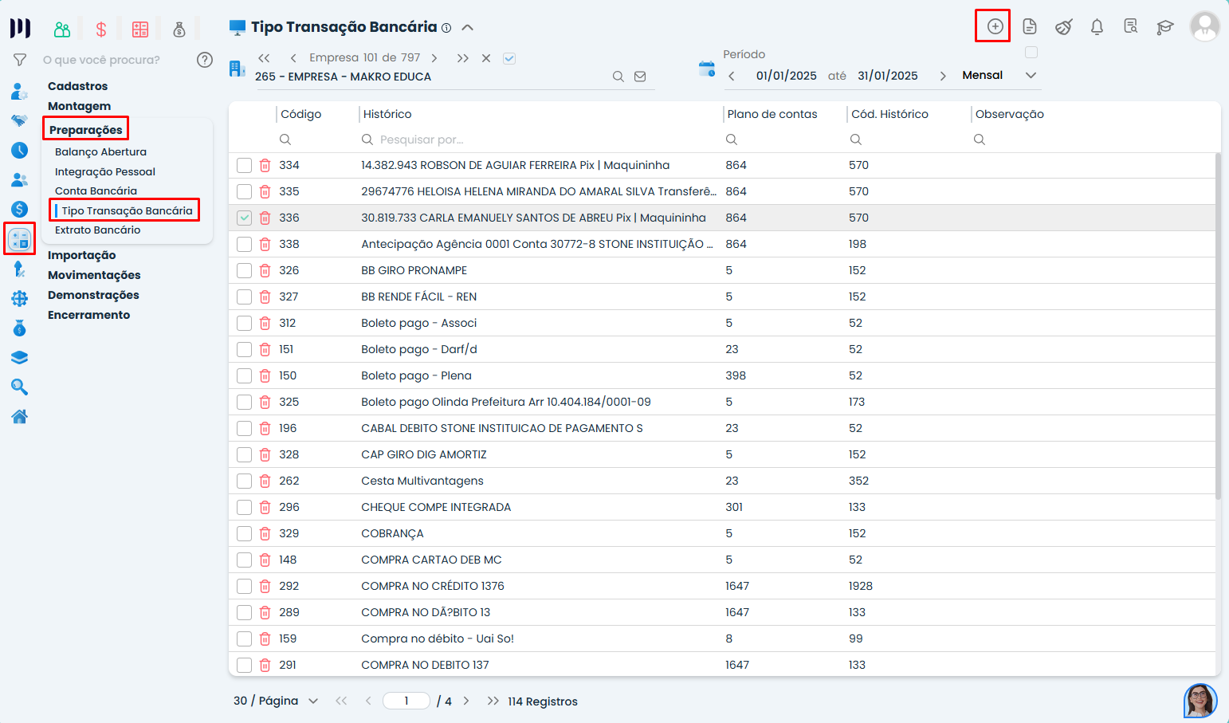This screenshot has width=1229, height=723.
Task: Tick the checkbox for BB GIRO PRONAMPE
Action: (x=244, y=270)
